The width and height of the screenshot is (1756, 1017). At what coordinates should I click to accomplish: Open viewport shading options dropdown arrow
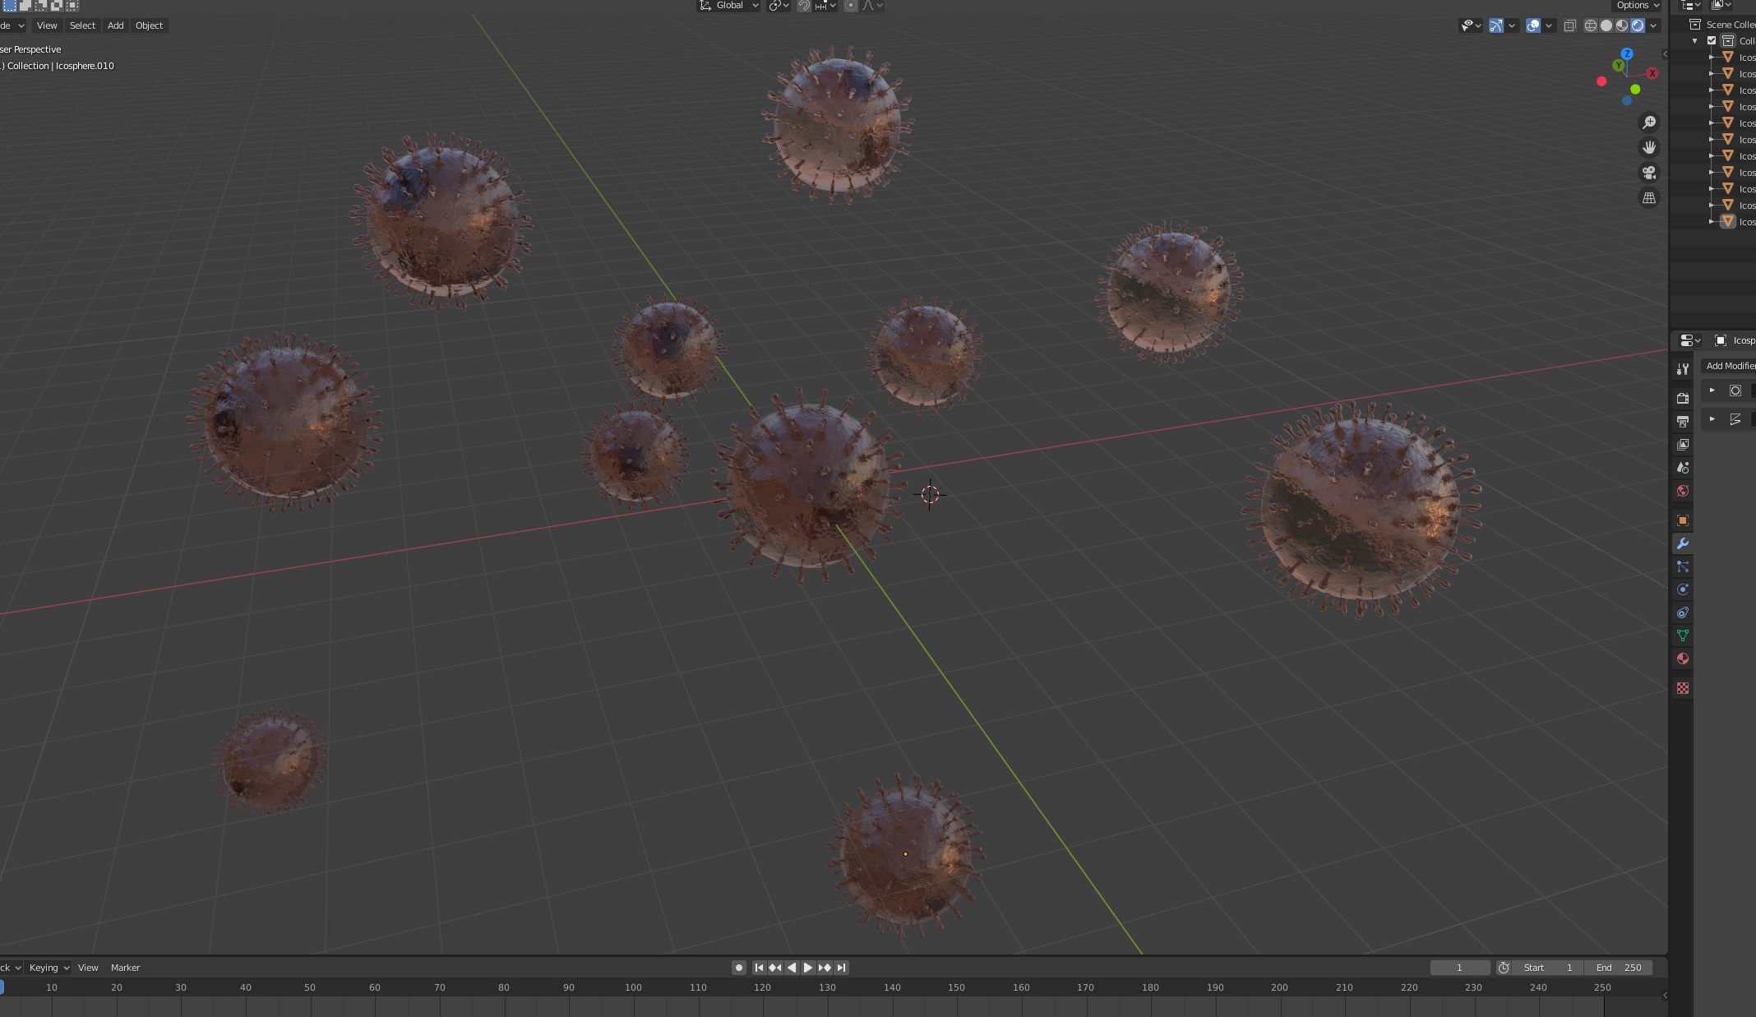1653,25
